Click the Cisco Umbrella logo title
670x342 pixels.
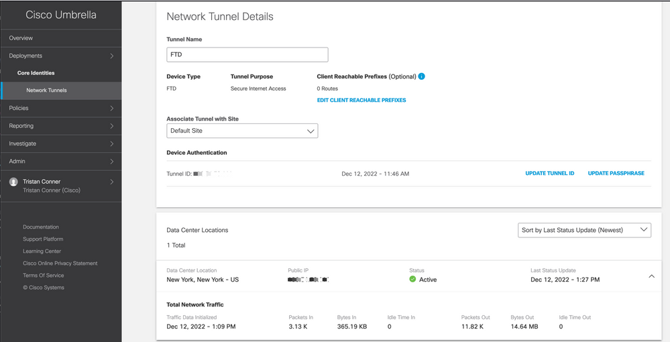coord(61,15)
